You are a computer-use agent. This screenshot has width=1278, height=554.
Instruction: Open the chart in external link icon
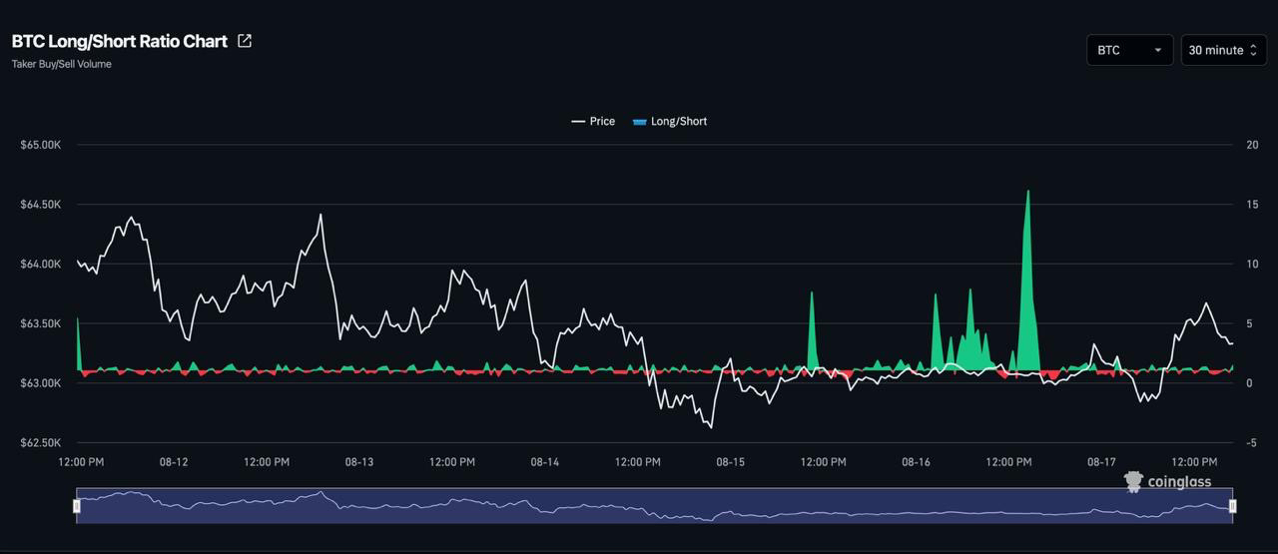coord(245,41)
